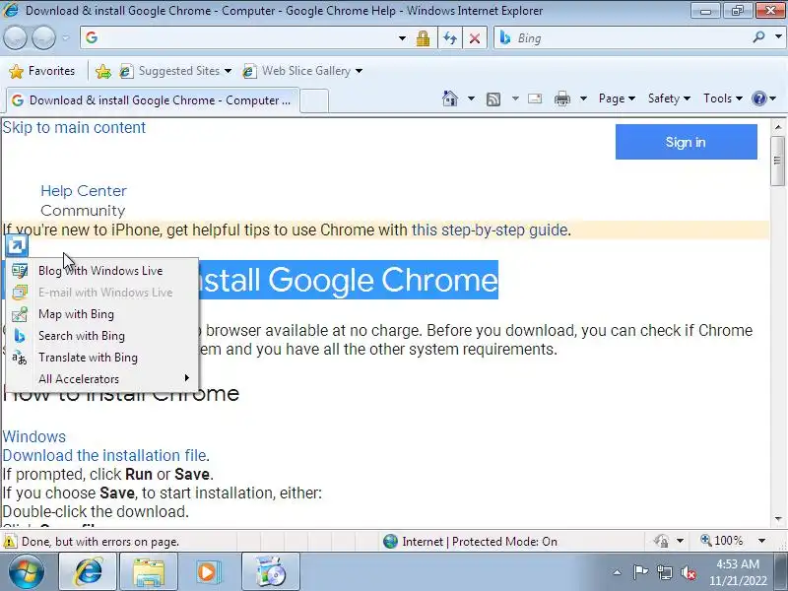The height and width of the screenshot is (591, 788).
Task: Click the Help question mark icon
Action: [758, 98]
